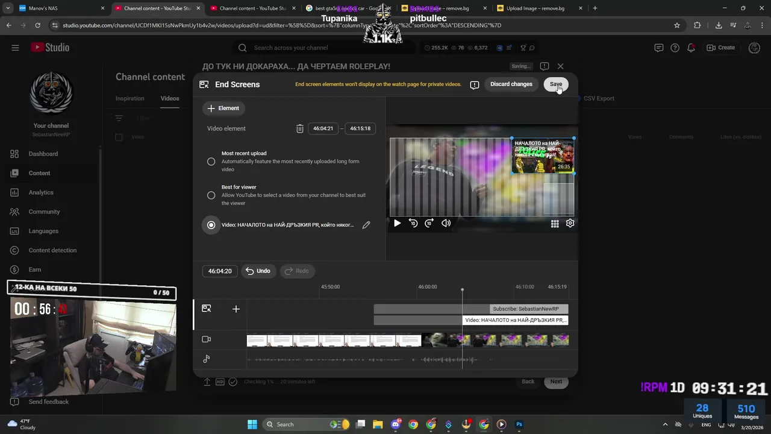Edit chosen video with pencil icon
771x434 pixels.
click(366, 225)
